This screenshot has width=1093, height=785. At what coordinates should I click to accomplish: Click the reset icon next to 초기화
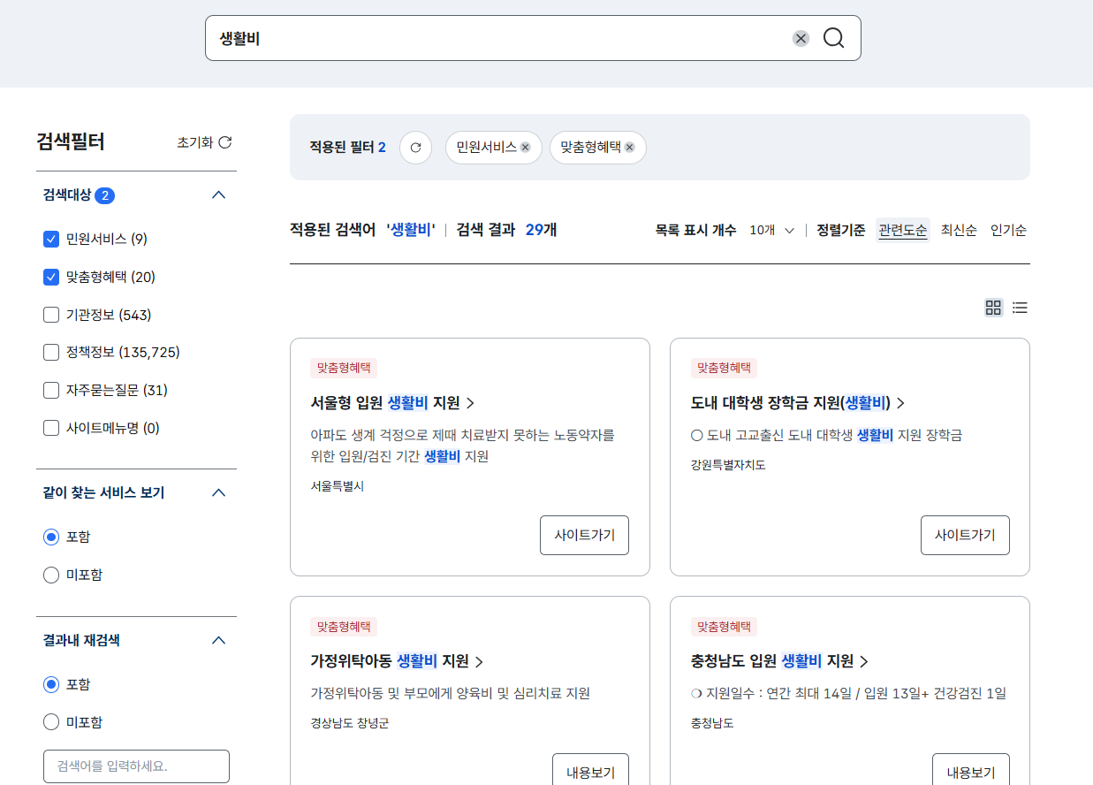[x=227, y=141]
